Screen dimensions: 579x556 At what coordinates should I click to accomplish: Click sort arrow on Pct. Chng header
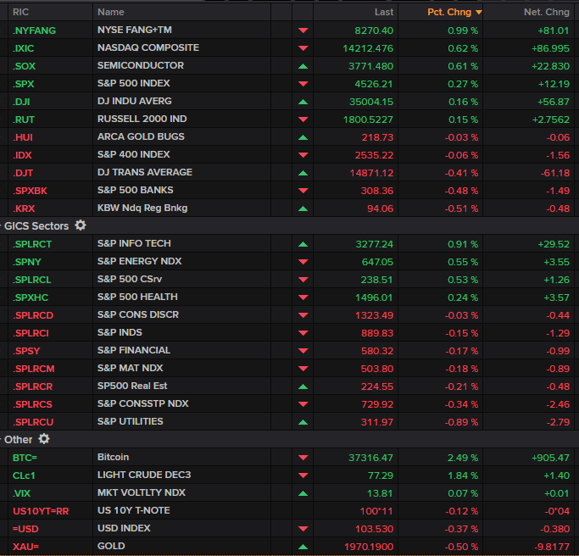479,12
